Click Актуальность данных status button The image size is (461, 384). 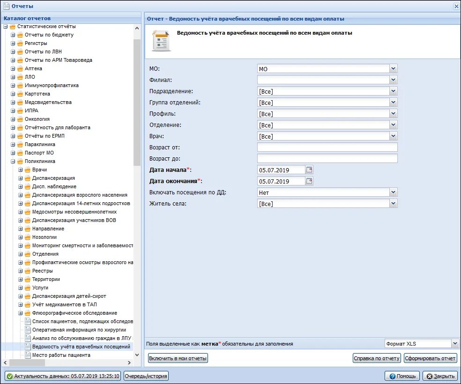pyautogui.click(x=63, y=376)
